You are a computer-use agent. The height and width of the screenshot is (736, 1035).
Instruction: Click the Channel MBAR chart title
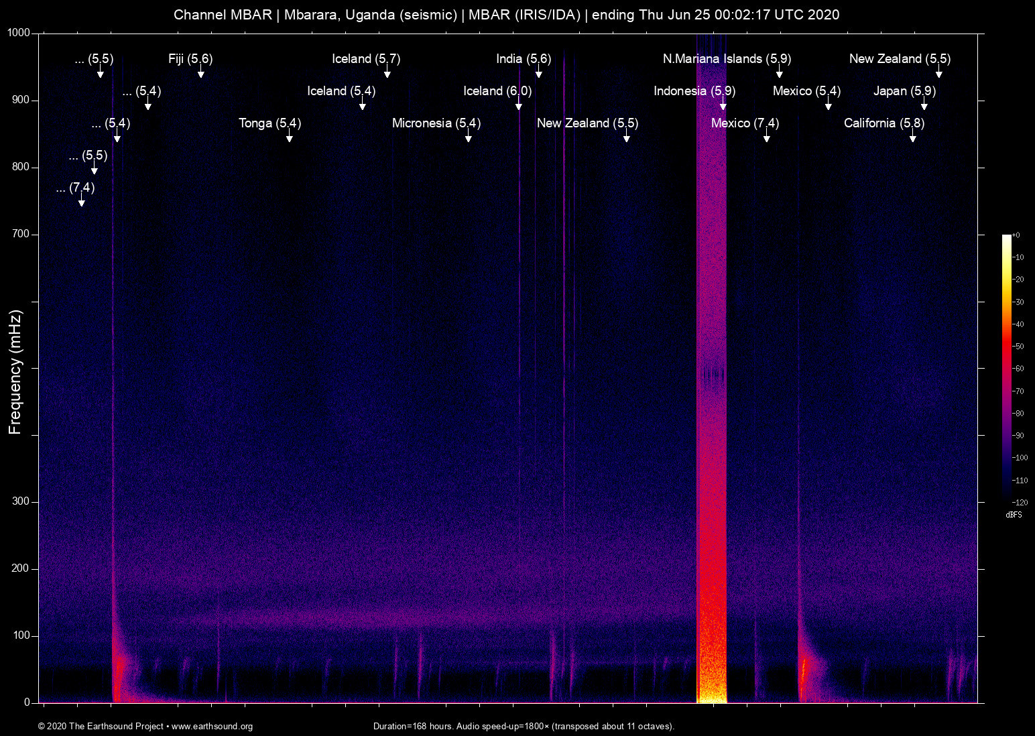[506, 15]
